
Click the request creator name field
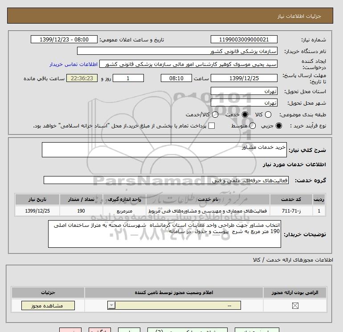[188, 64]
